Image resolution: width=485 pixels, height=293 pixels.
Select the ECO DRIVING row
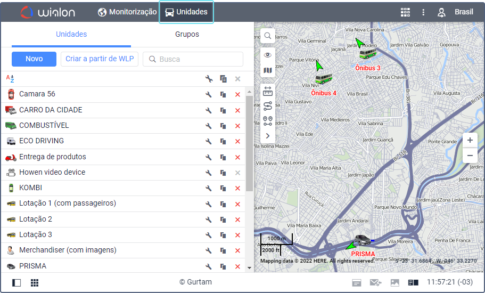pos(123,141)
